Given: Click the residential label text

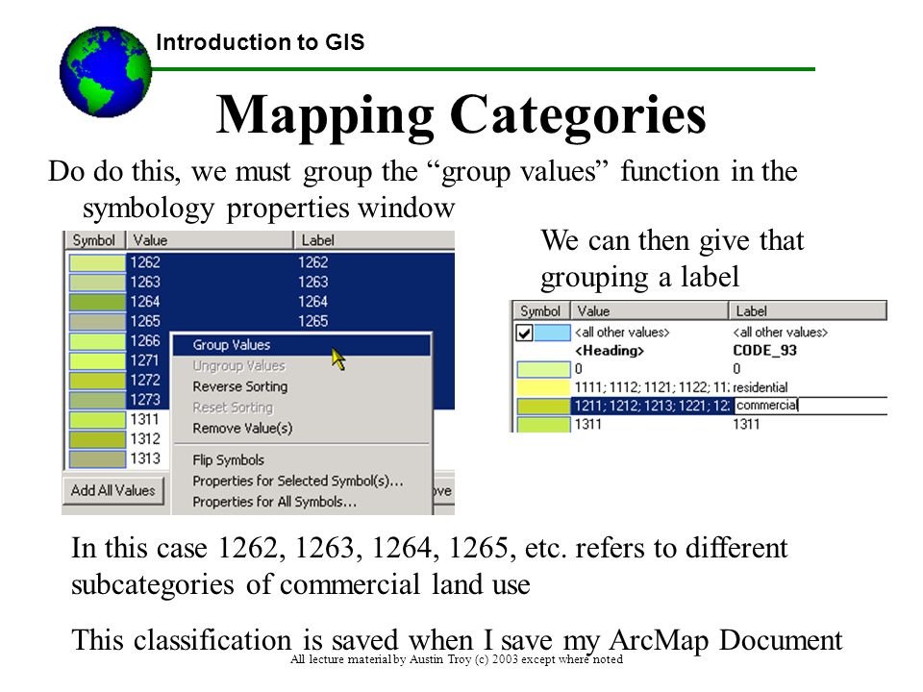Looking at the screenshot, I should pos(760,387).
